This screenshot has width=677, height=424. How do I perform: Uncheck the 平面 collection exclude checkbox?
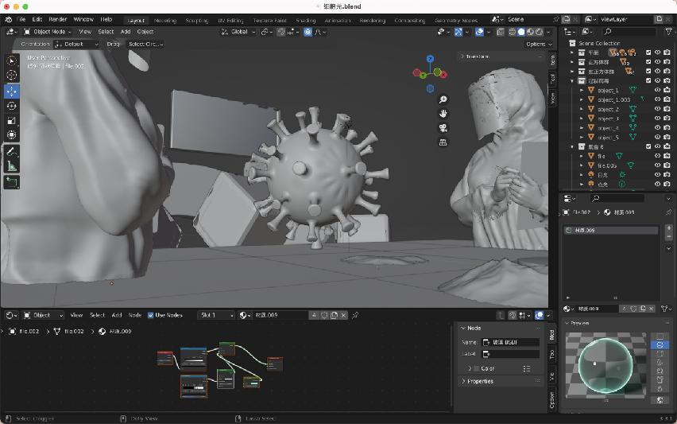648,53
